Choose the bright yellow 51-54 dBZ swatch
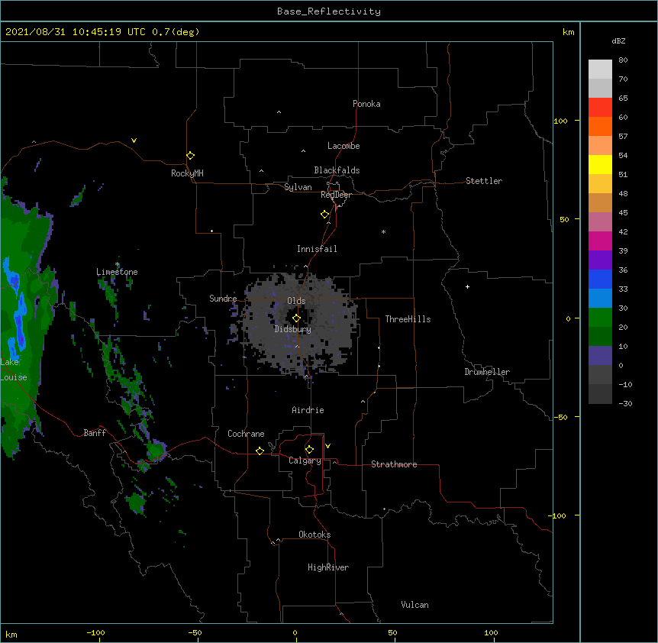The width and height of the screenshot is (658, 643). [600, 164]
